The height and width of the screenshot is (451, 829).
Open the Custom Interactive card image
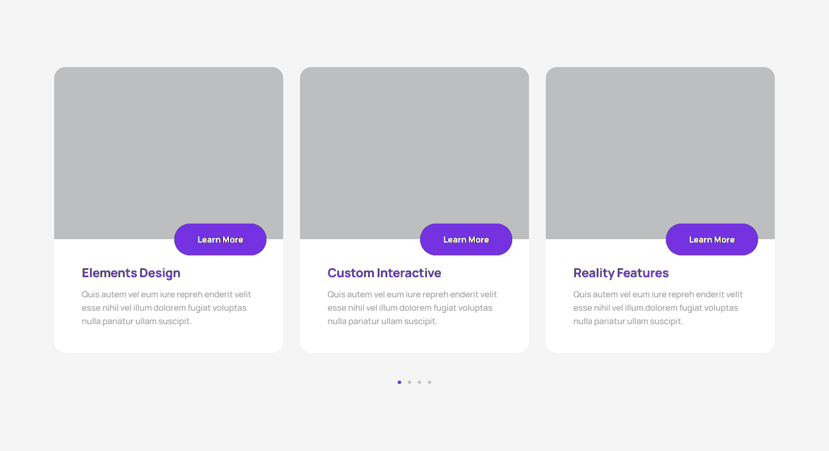(414, 145)
